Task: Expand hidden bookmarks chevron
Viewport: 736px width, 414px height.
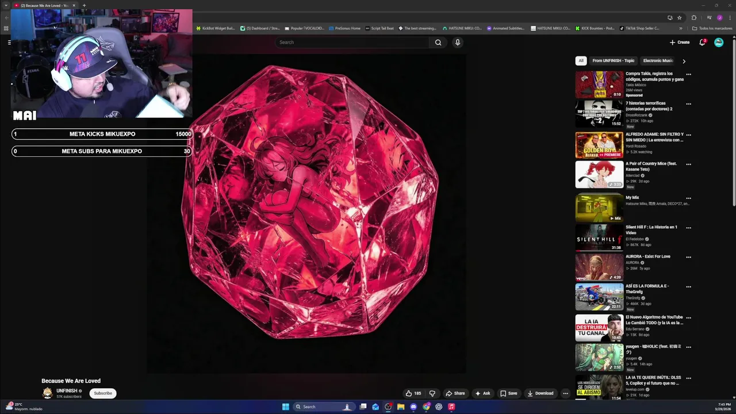Action: click(681, 28)
